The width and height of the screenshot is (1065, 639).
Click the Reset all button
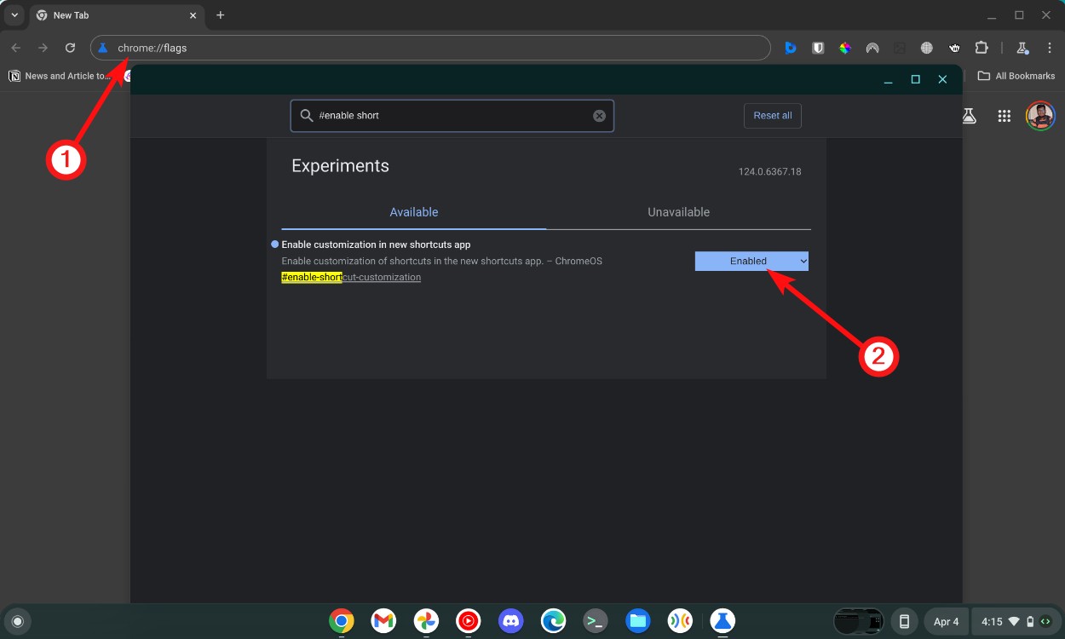(772, 115)
